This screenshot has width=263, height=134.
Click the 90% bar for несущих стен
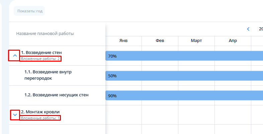click(x=184, y=96)
